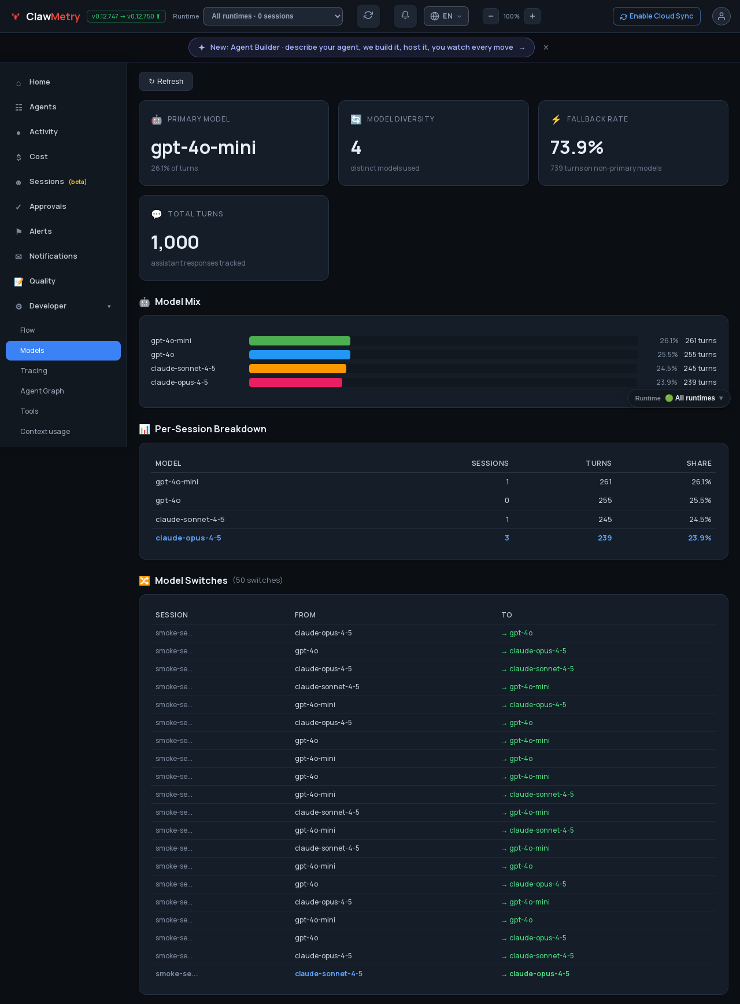The height and width of the screenshot is (1004, 740).
Task: Click the Per-Session Breakdown chart icon
Action: (x=145, y=429)
